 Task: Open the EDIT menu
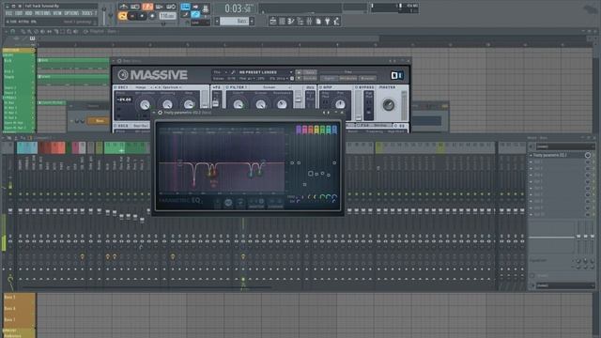pos(19,13)
